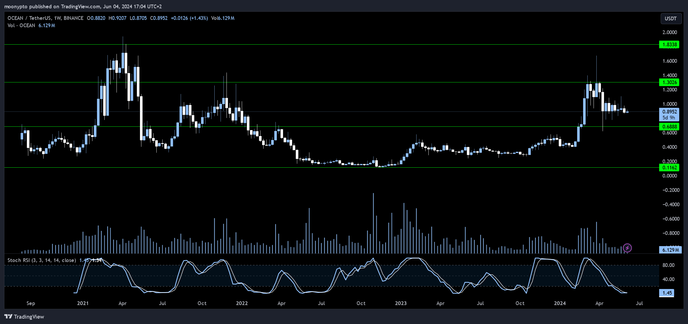Click the 1.0000 price axis label

tap(670, 104)
